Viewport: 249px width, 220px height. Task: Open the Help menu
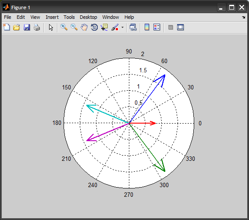[129, 17]
